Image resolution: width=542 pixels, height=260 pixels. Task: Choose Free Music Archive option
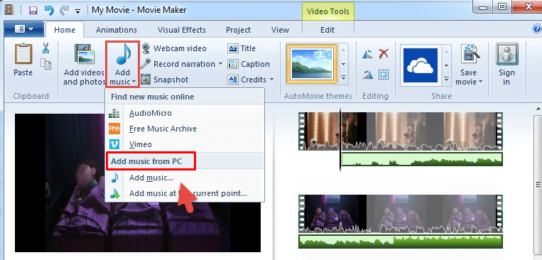(x=185, y=129)
